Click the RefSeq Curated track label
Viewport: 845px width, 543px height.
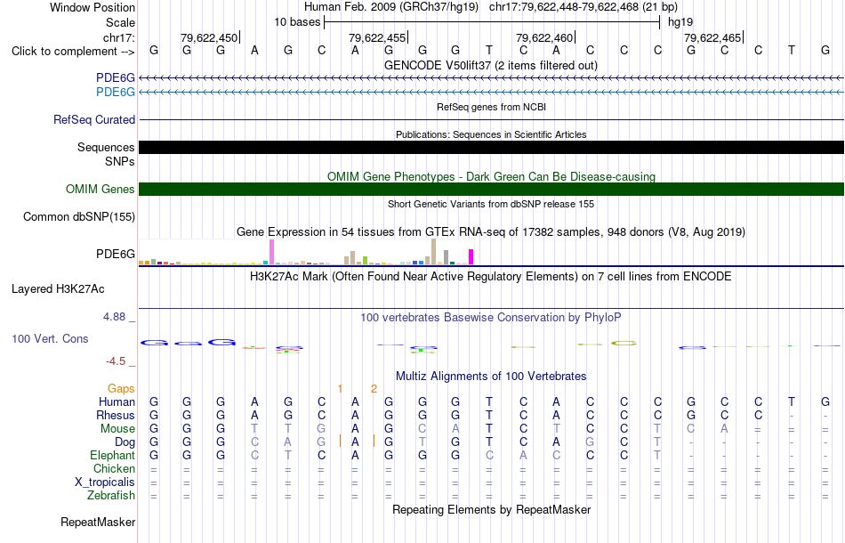[93, 119]
